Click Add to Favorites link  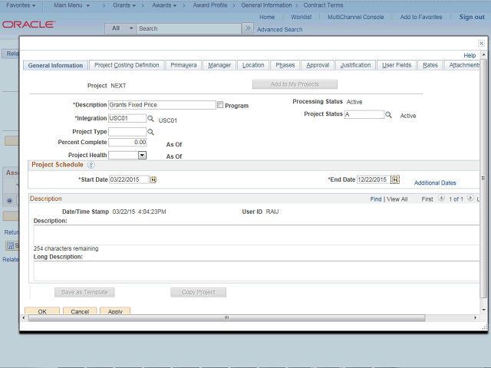click(x=421, y=17)
